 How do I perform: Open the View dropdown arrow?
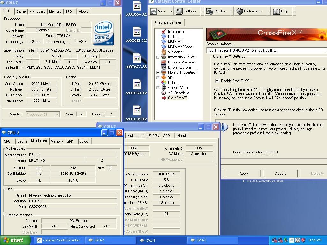point(171,11)
